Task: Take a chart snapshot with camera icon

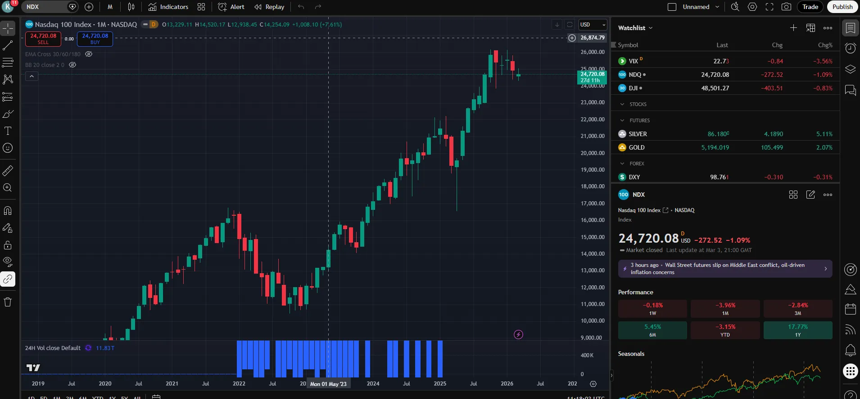Action: click(x=787, y=7)
